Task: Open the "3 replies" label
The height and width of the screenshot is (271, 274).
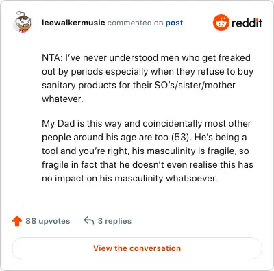Action: (x=114, y=221)
